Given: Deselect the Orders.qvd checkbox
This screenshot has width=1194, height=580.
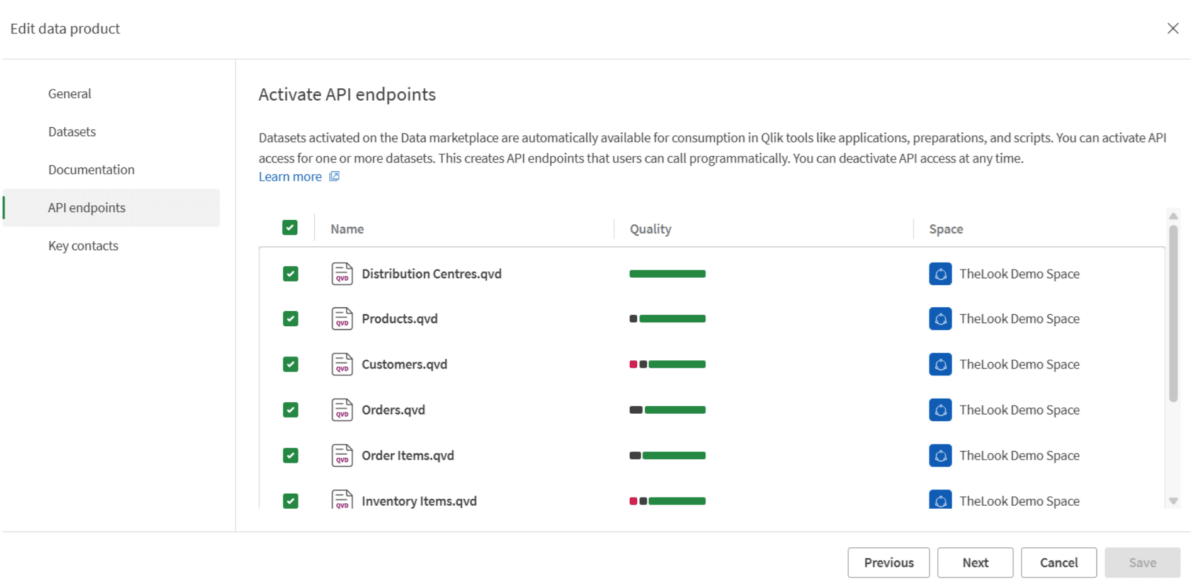Looking at the screenshot, I should click(x=290, y=410).
